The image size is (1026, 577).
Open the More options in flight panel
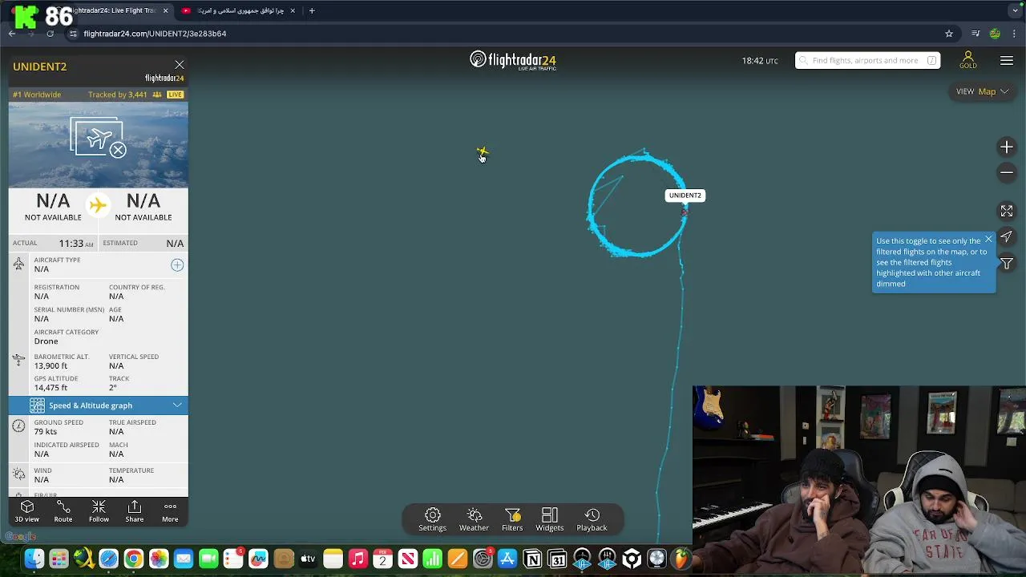(x=170, y=511)
